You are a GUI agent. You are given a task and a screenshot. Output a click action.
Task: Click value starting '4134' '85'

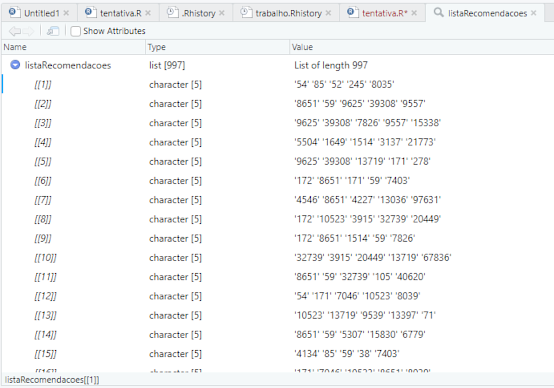pos(347,354)
